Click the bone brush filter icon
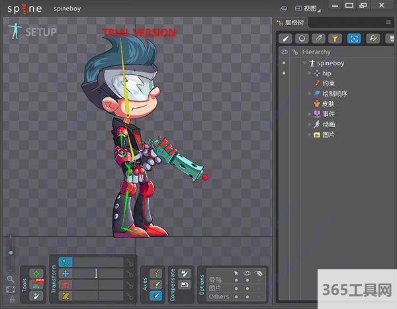The height and width of the screenshot is (309, 397). coord(285,39)
